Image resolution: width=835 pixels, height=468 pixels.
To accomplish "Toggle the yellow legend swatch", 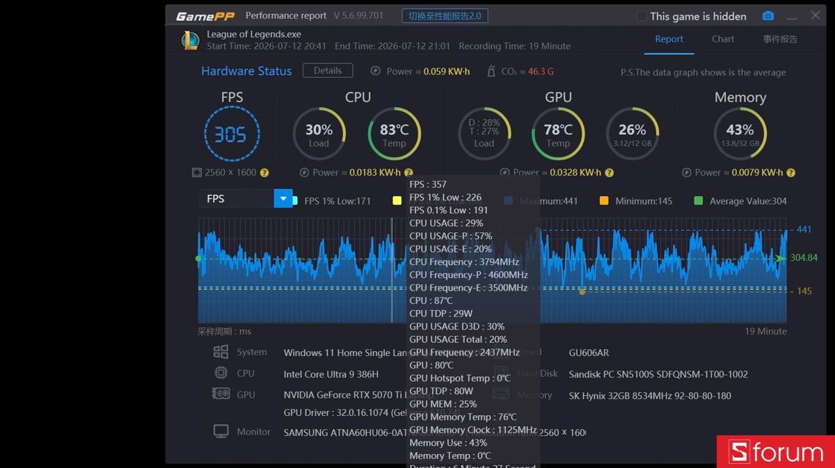I will pos(397,201).
